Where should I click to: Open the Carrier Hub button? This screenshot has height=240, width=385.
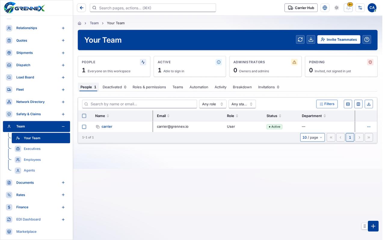click(x=301, y=8)
